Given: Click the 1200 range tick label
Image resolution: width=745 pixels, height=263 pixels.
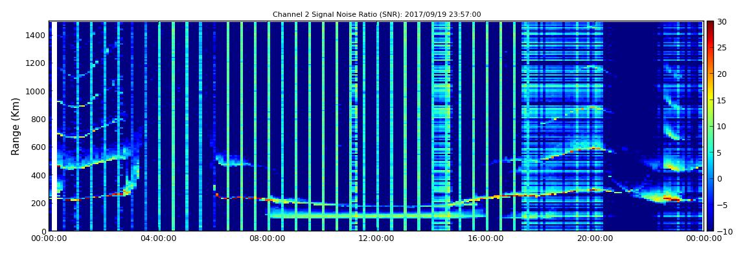Looking at the screenshot, I should pyautogui.click(x=37, y=63).
